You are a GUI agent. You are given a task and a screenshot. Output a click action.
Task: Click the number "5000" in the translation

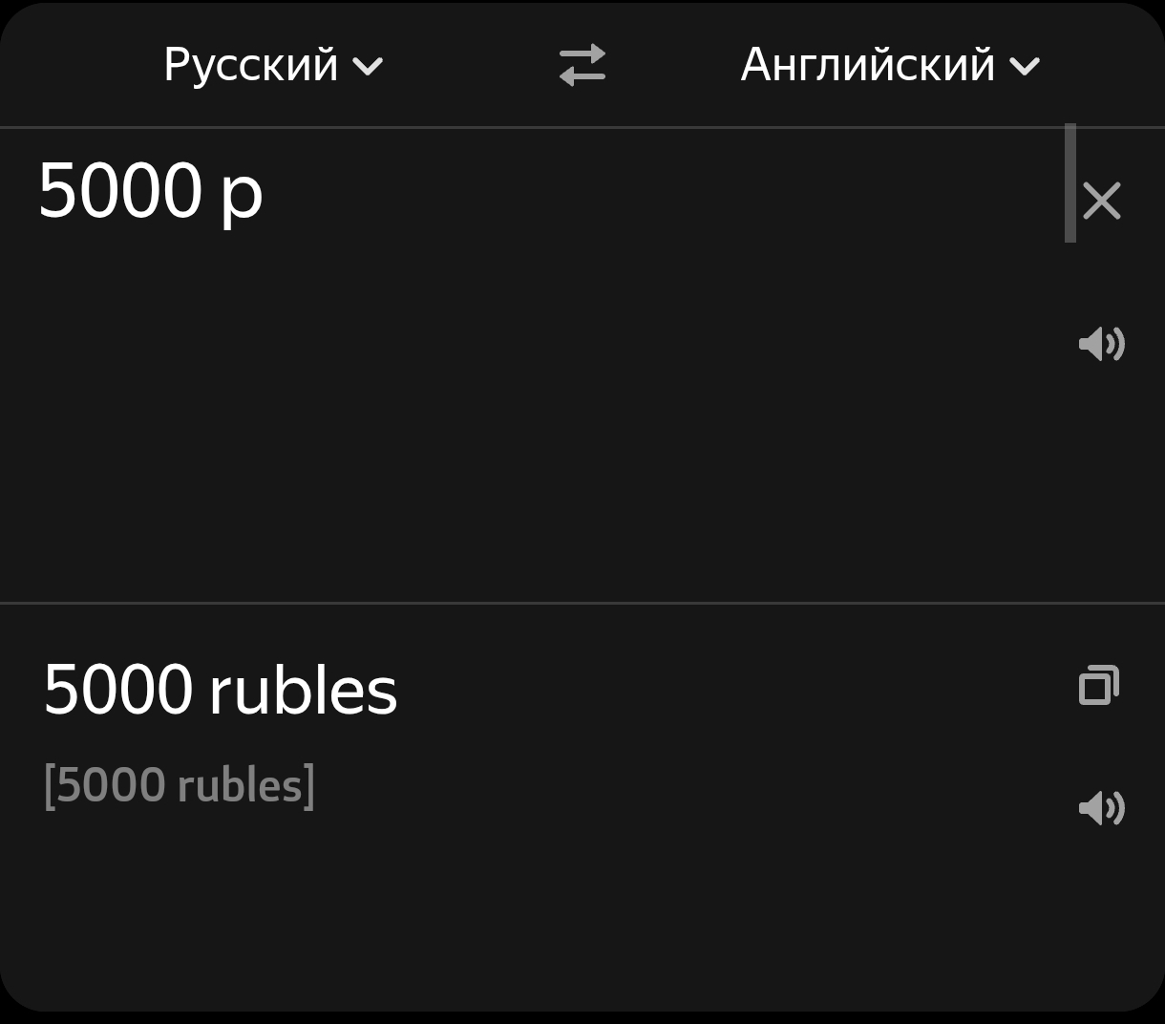(x=118, y=690)
